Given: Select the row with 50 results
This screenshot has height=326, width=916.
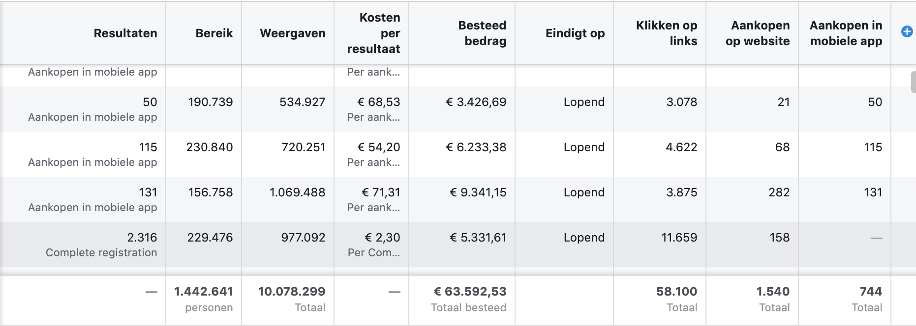Looking at the screenshot, I should [445, 109].
